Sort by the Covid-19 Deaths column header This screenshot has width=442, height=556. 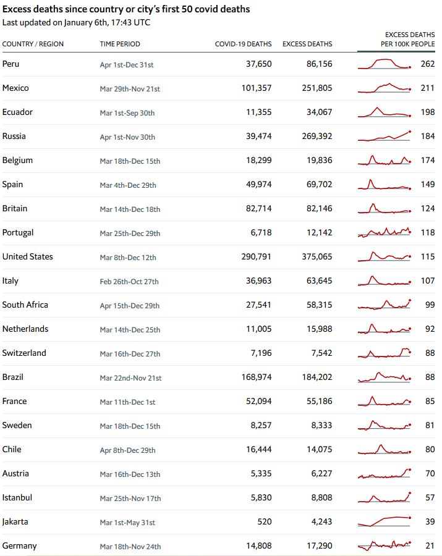pos(243,44)
